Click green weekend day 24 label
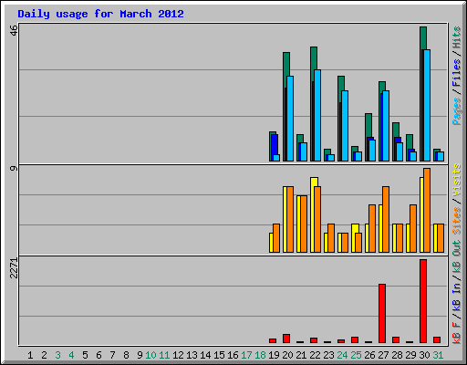Viewport: 467px width, 365px height. click(x=342, y=355)
